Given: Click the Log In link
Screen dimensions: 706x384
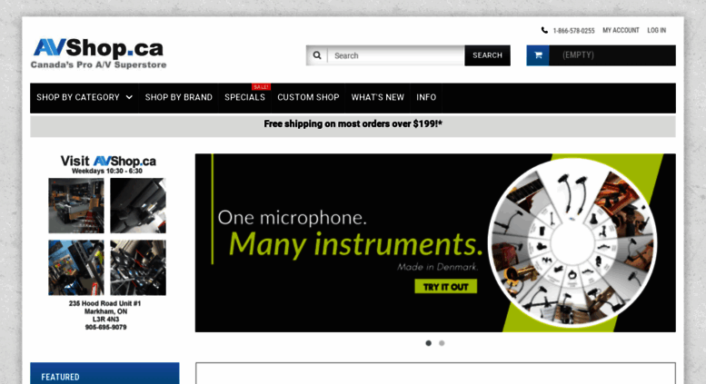Looking at the screenshot, I should [x=656, y=30].
